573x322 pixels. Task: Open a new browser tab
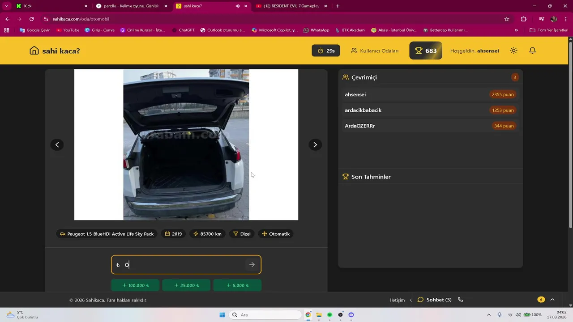click(x=338, y=6)
